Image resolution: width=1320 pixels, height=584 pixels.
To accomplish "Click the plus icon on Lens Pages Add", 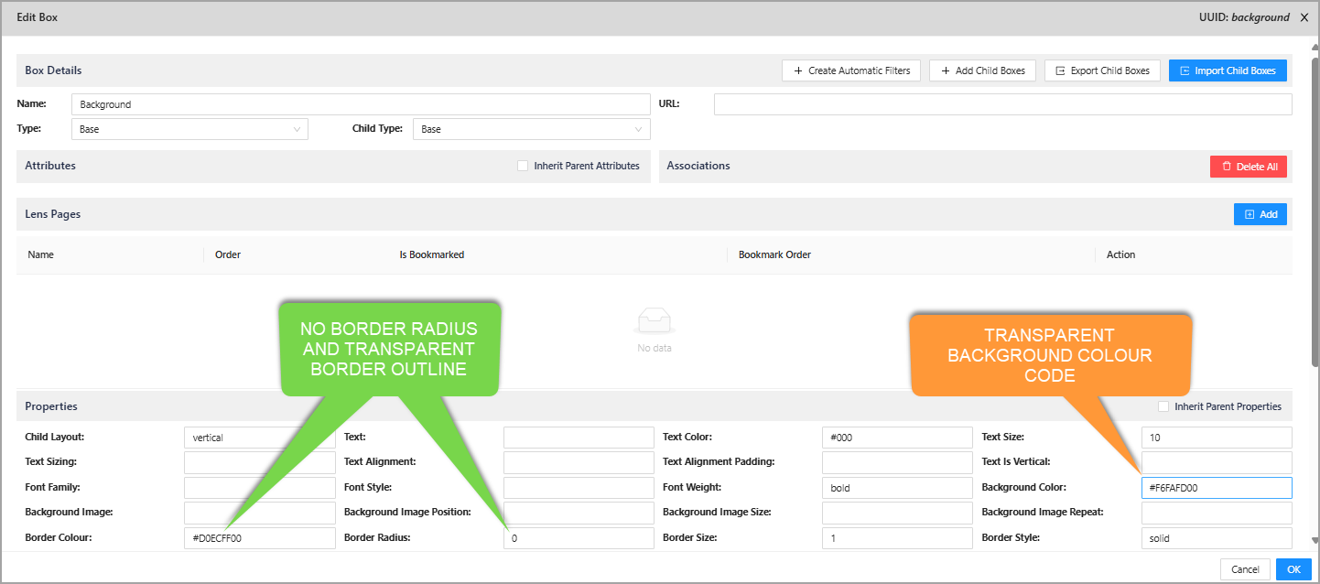I will point(1250,214).
